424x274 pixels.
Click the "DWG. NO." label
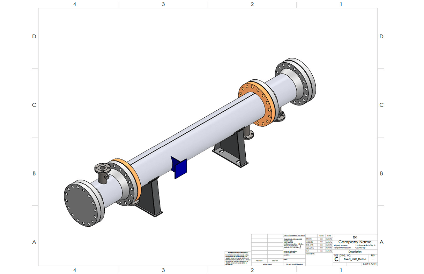click(346, 255)
